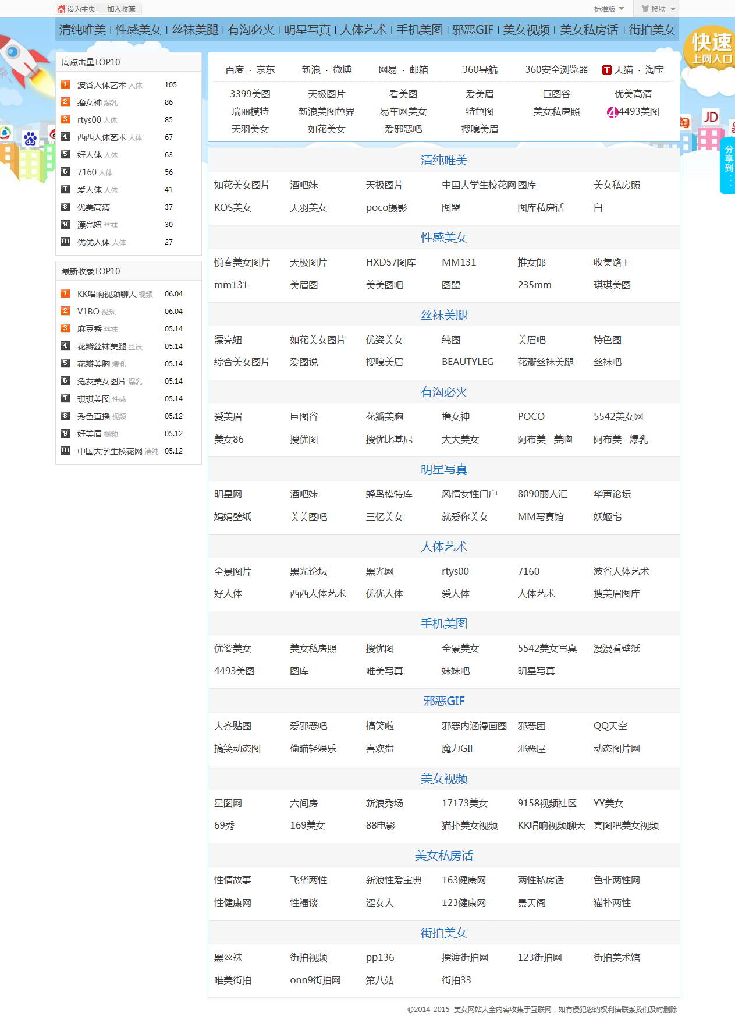Screen dimensions: 735x1030
Task: Open the BEAUTYLEG link
Action: click(x=468, y=362)
